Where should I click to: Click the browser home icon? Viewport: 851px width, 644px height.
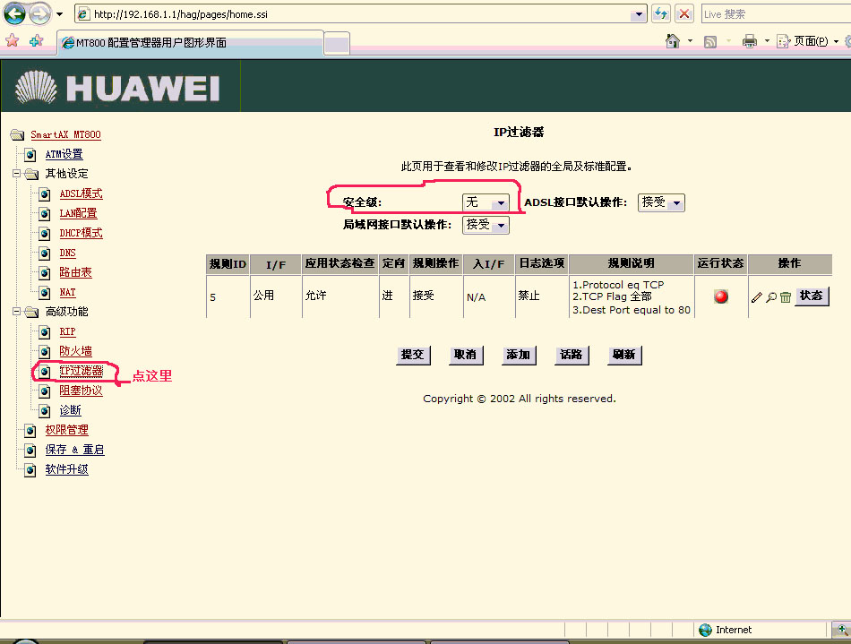pyautogui.click(x=673, y=41)
